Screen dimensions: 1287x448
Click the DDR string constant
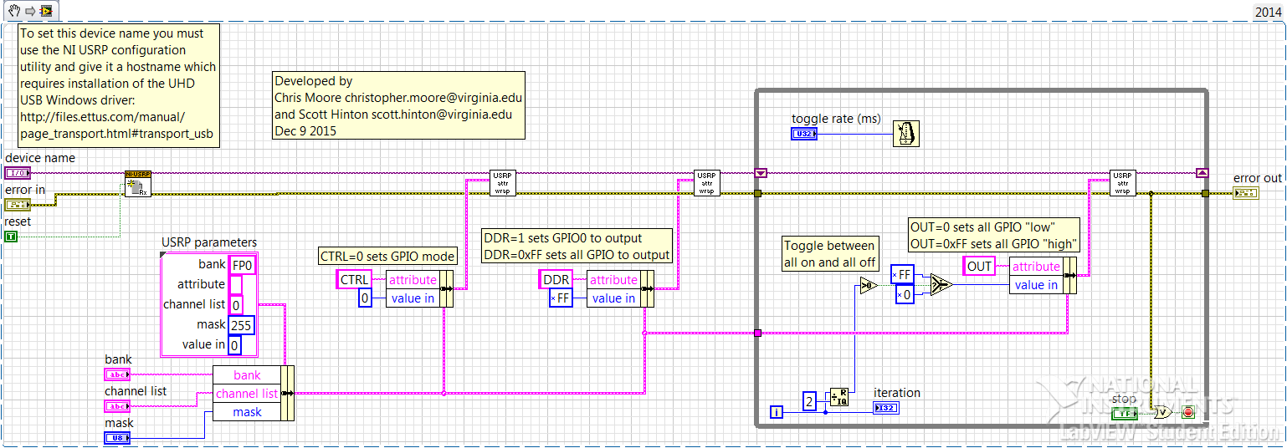(557, 279)
